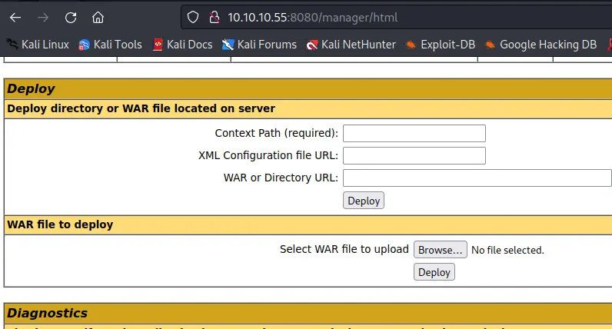The width and height of the screenshot is (612, 329).
Task: Click Browse to select a WAR file
Action: coord(441,250)
